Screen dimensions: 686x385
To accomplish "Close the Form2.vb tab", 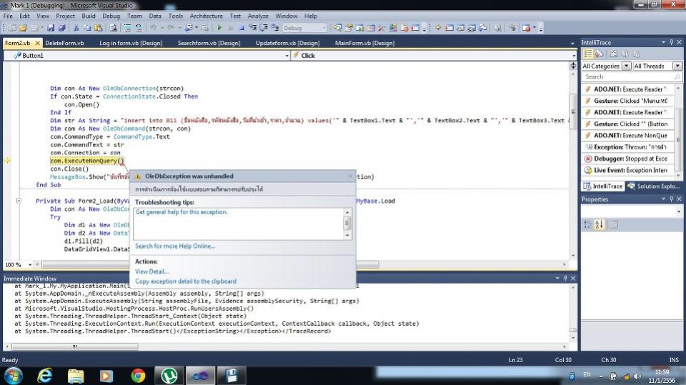I will [x=38, y=43].
